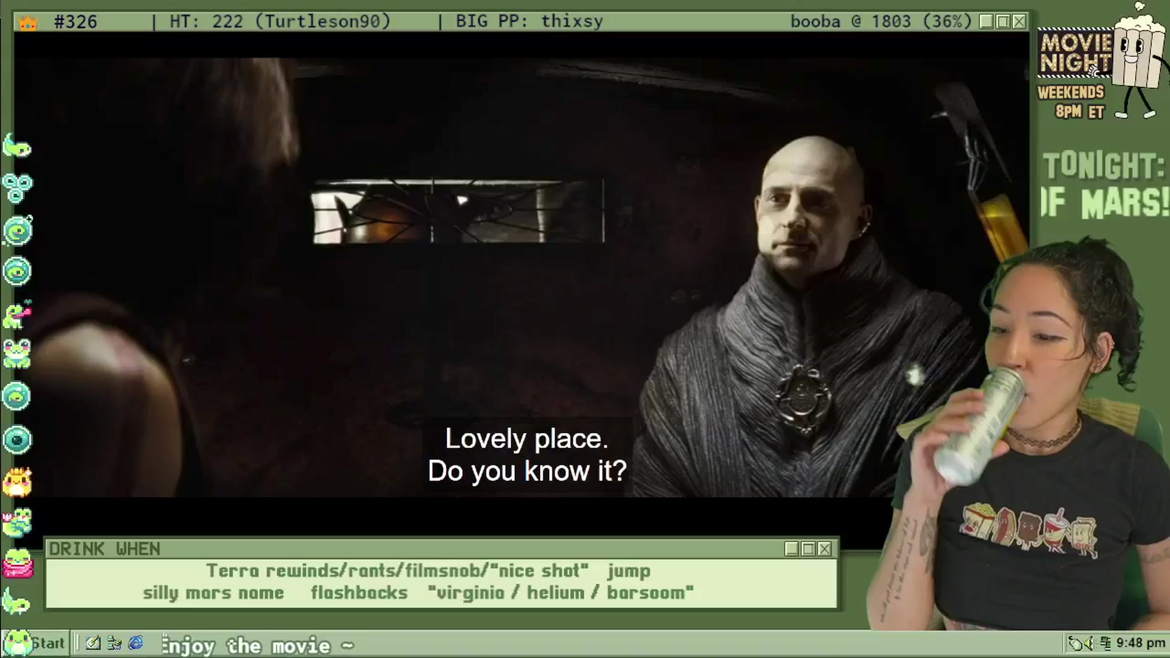Click the DRINK WHEN title bar
This screenshot has height=658, width=1170.
(443, 549)
